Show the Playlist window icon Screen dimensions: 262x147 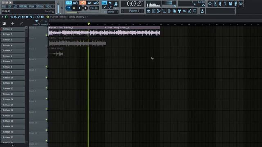pyautogui.click(x=148, y=11)
